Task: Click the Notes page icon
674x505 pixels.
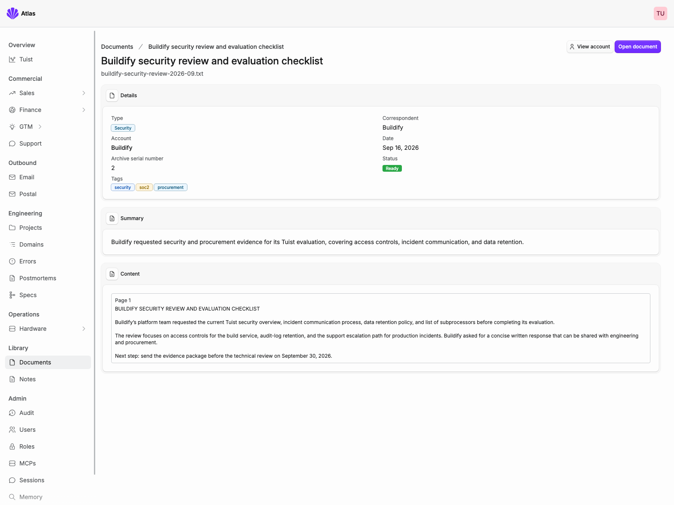Action: [12, 379]
